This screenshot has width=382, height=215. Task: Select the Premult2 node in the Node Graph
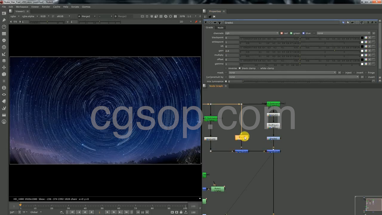tap(211, 139)
